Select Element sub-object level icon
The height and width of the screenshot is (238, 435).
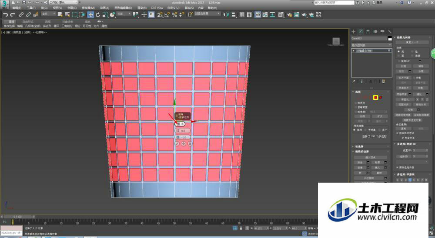pos(381,97)
